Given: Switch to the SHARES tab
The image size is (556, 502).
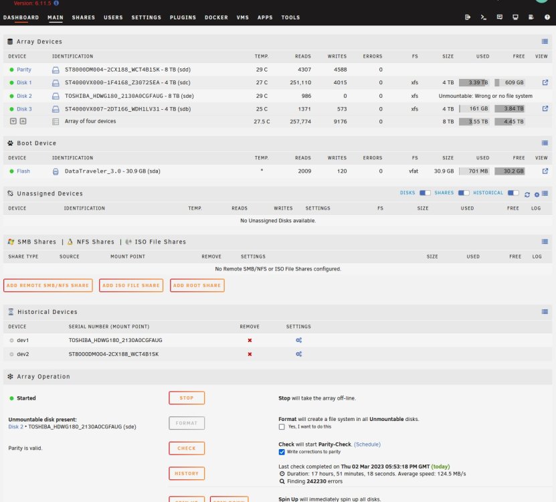Looking at the screenshot, I should pyautogui.click(x=84, y=17).
